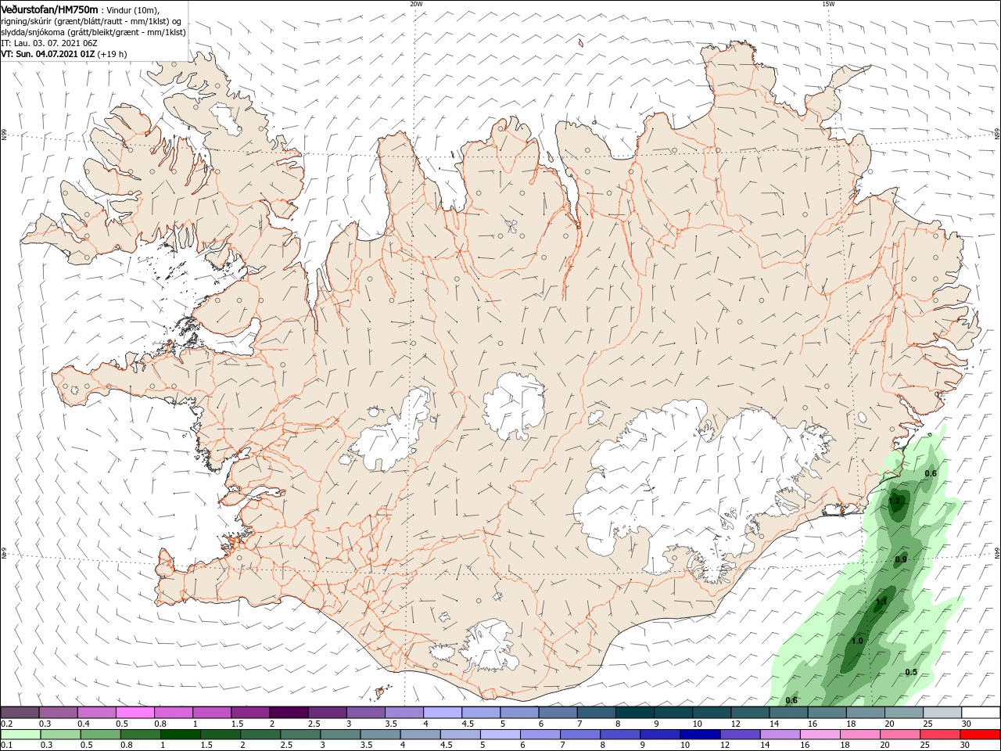Click the Veðurstofan/HM750m map title
Viewport: 1001px width, 751px height.
tap(49, 9)
